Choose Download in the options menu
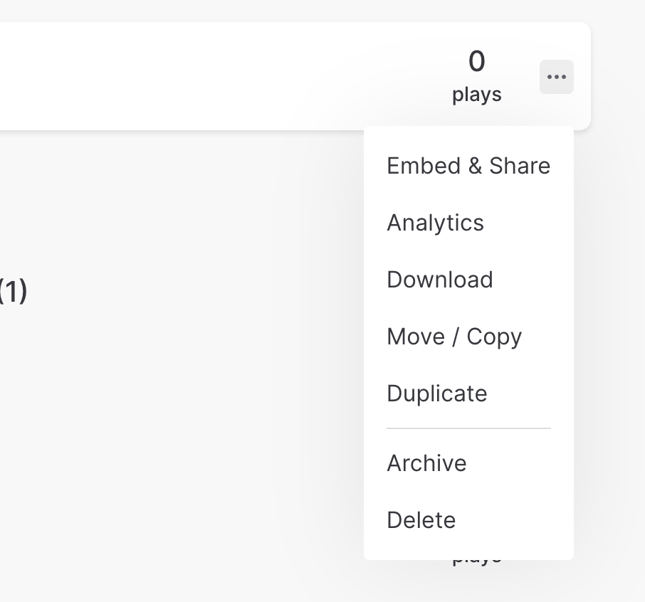The image size is (645, 602). pyautogui.click(x=468, y=280)
